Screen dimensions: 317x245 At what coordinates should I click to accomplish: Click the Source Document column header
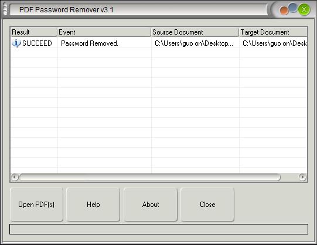point(195,32)
